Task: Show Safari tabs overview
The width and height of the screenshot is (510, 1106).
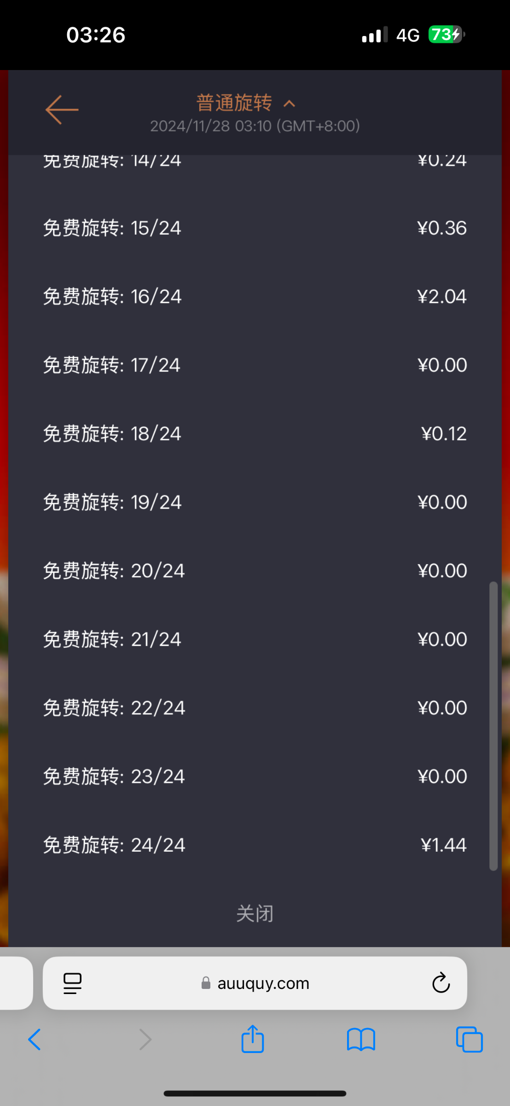Action: (469, 1040)
